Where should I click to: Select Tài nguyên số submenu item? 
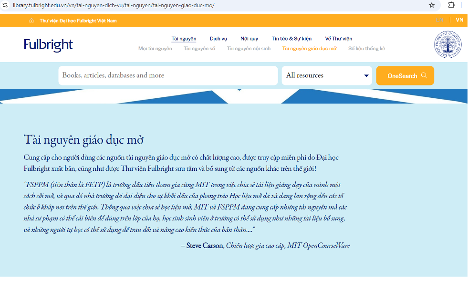[199, 48]
